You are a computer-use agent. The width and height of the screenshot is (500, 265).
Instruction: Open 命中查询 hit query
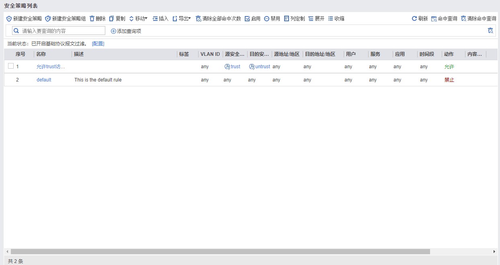[x=444, y=19]
